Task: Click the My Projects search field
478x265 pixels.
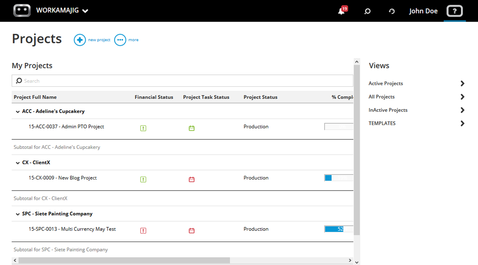Action: click(x=182, y=81)
